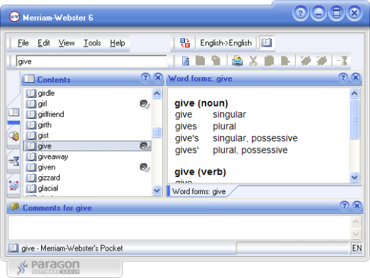Click the Paragon Software Group logo
Image resolution: width=370 pixels, height=278 pixels.
49,267
